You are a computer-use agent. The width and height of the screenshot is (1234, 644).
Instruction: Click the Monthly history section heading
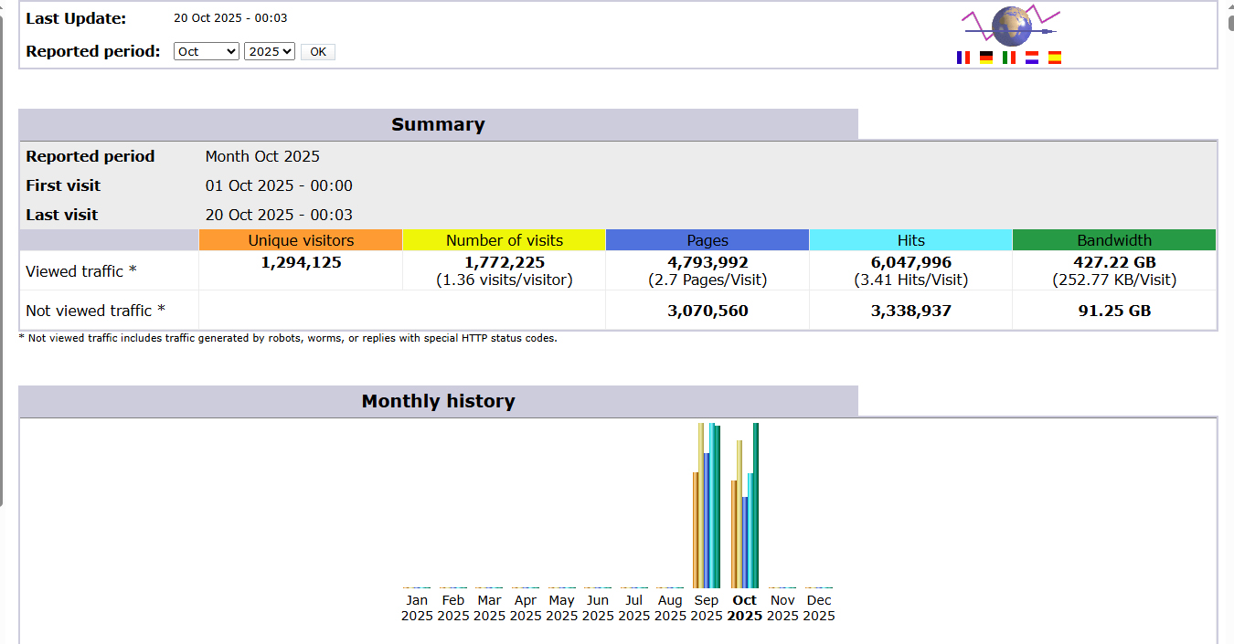[x=438, y=401]
